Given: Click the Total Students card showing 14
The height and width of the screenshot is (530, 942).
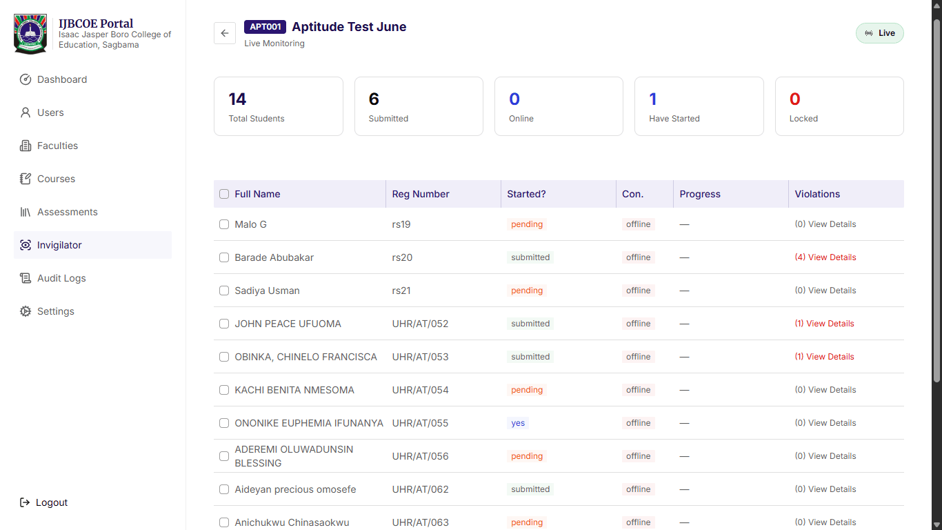Looking at the screenshot, I should pos(279,106).
